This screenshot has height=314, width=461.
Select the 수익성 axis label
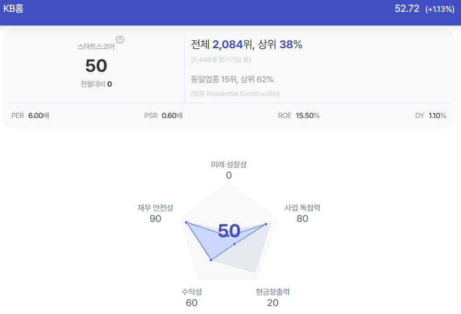click(192, 292)
